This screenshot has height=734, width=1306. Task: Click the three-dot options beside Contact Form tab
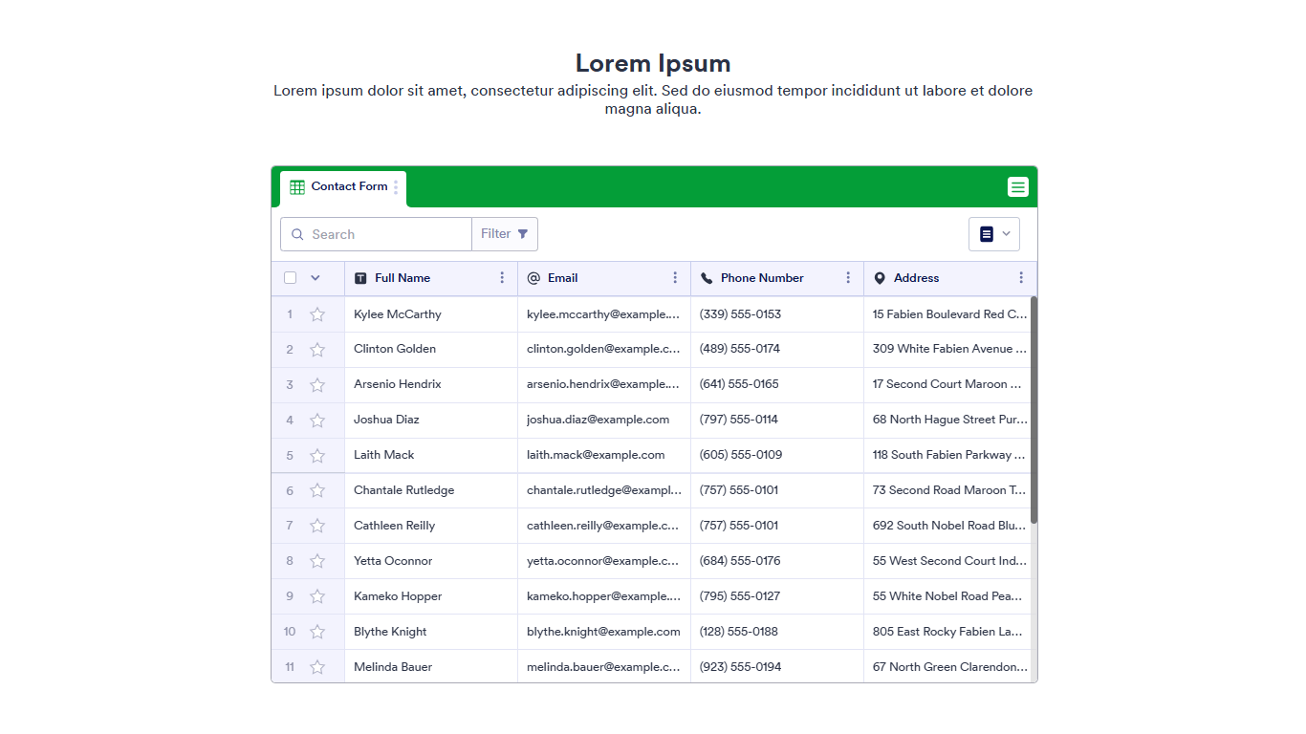coord(396,187)
